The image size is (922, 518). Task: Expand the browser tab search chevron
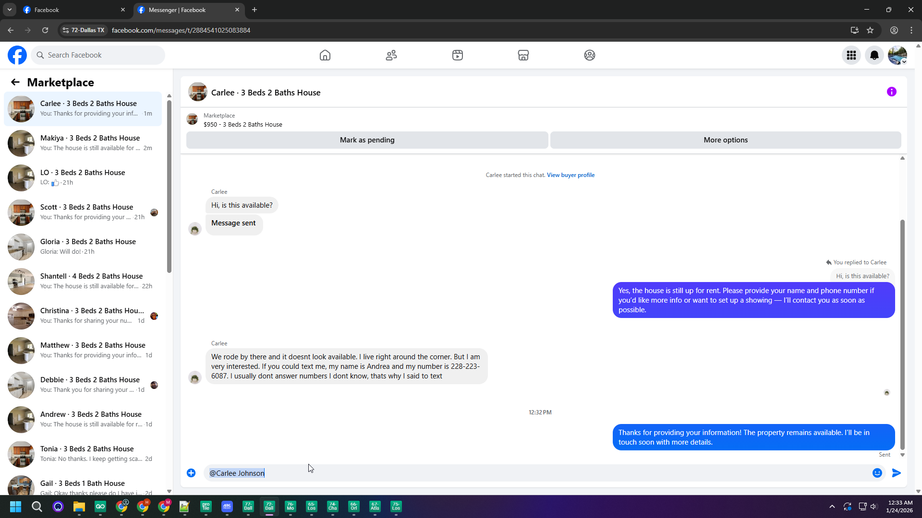point(9,10)
